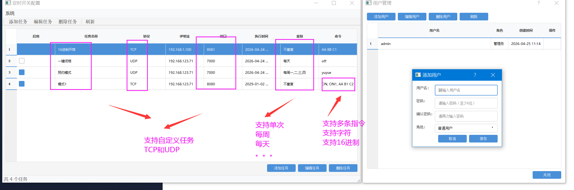574x190 pixels.
Task: Click help question mark in 用户管理 window
Action: click(x=539, y=3)
